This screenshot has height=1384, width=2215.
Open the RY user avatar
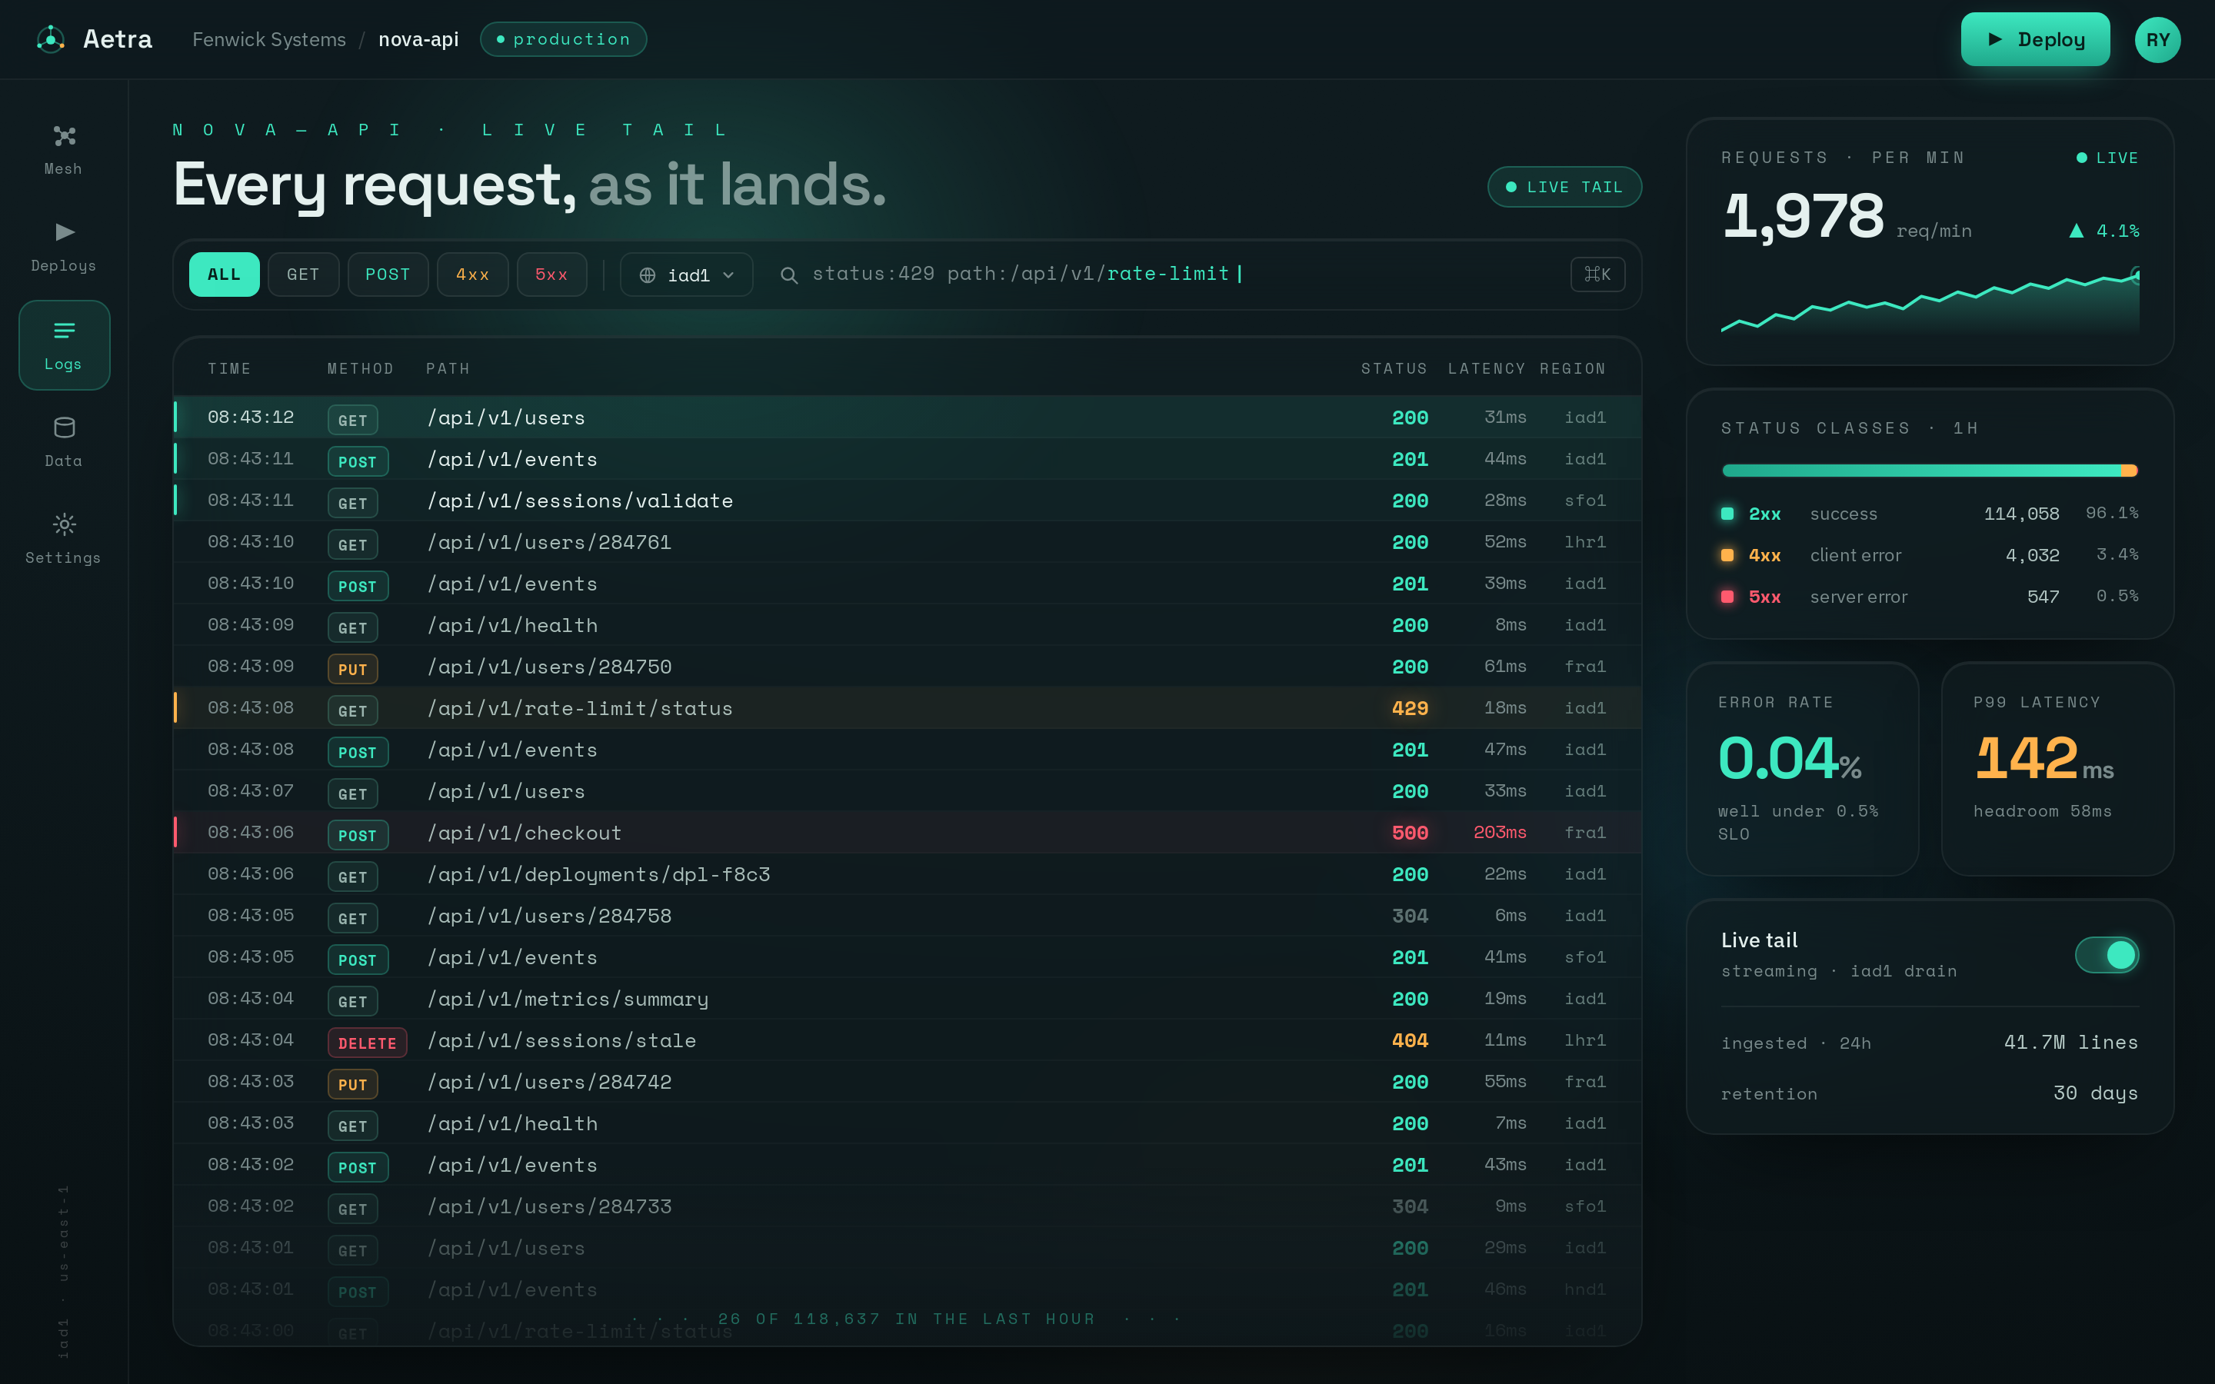tap(2157, 39)
